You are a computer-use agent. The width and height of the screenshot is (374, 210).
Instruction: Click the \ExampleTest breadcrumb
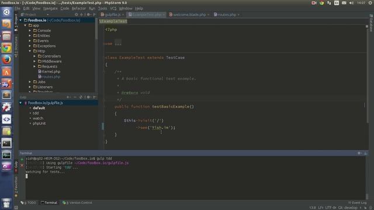tap(113, 21)
